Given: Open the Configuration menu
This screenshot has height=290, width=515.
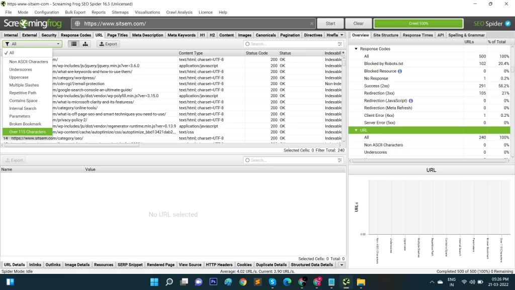Looking at the screenshot, I should pos(47,12).
